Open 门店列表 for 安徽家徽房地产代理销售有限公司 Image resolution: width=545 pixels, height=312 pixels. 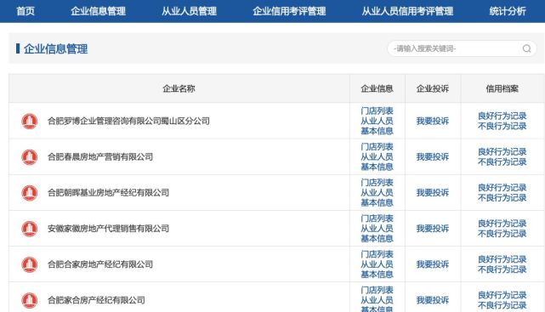click(x=377, y=218)
